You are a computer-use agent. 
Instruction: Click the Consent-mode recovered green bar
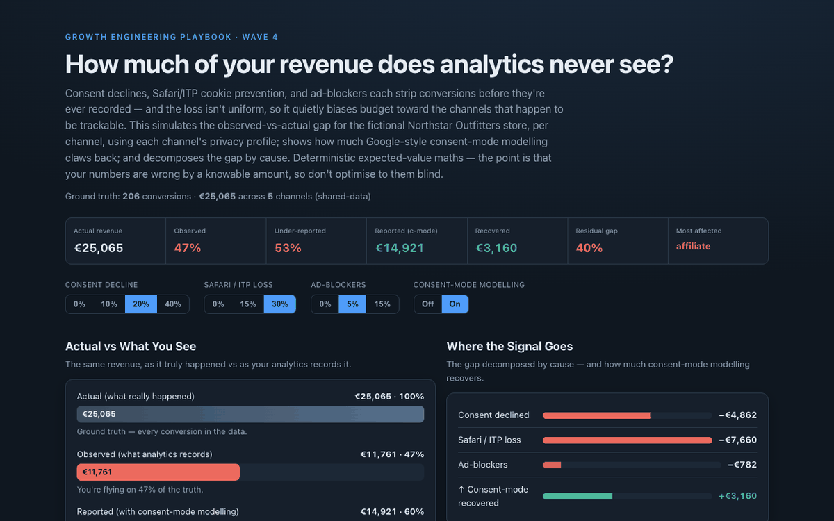pyautogui.click(x=578, y=496)
